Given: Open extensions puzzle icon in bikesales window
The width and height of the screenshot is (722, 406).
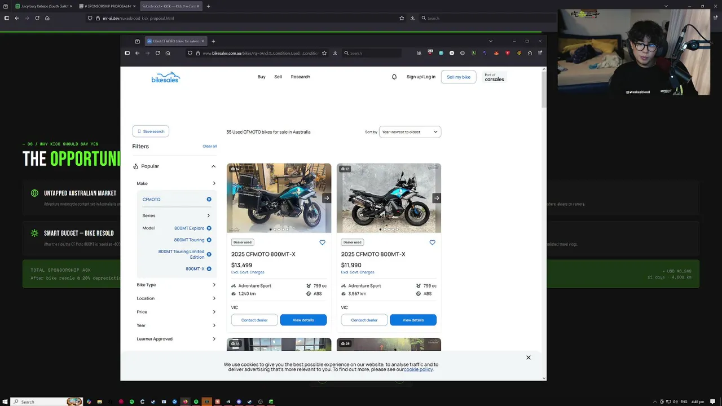Looking at the screenshot, I should 530,53.
